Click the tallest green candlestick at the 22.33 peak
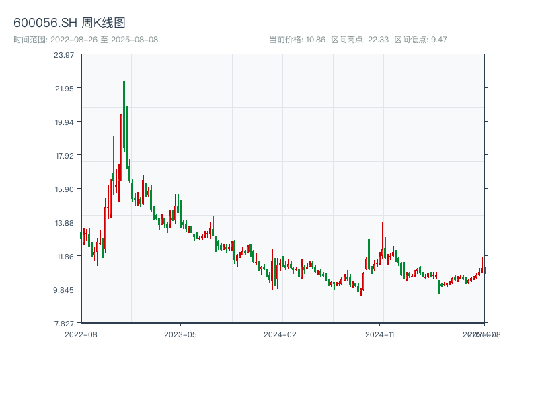 (x=124, y=116)
